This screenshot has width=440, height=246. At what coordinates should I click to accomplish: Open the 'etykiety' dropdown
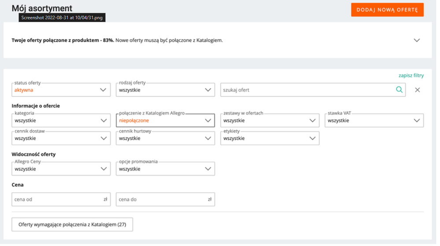pos(270,139)
